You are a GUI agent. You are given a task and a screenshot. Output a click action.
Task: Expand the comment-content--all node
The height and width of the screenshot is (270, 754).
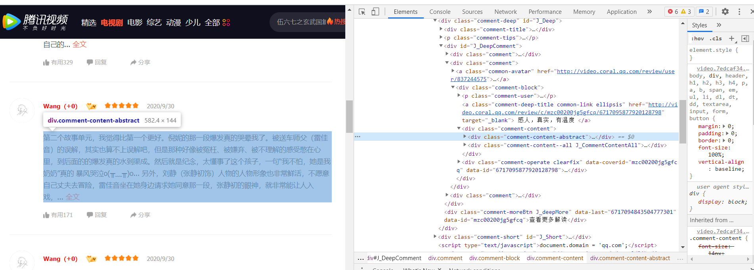pyautogui.click(x=465, y=145)
